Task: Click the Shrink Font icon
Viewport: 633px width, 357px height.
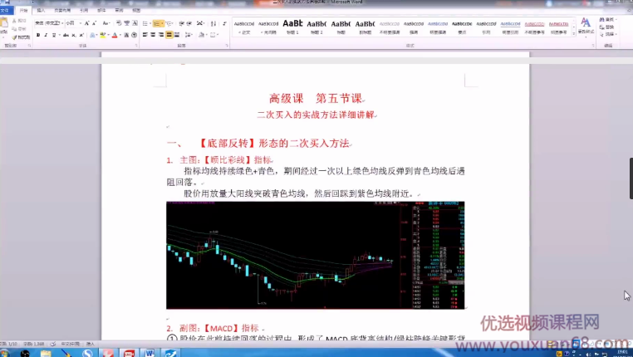Action: 94,23
